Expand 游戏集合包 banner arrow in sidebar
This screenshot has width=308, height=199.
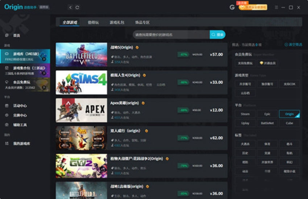pos(44,73)
